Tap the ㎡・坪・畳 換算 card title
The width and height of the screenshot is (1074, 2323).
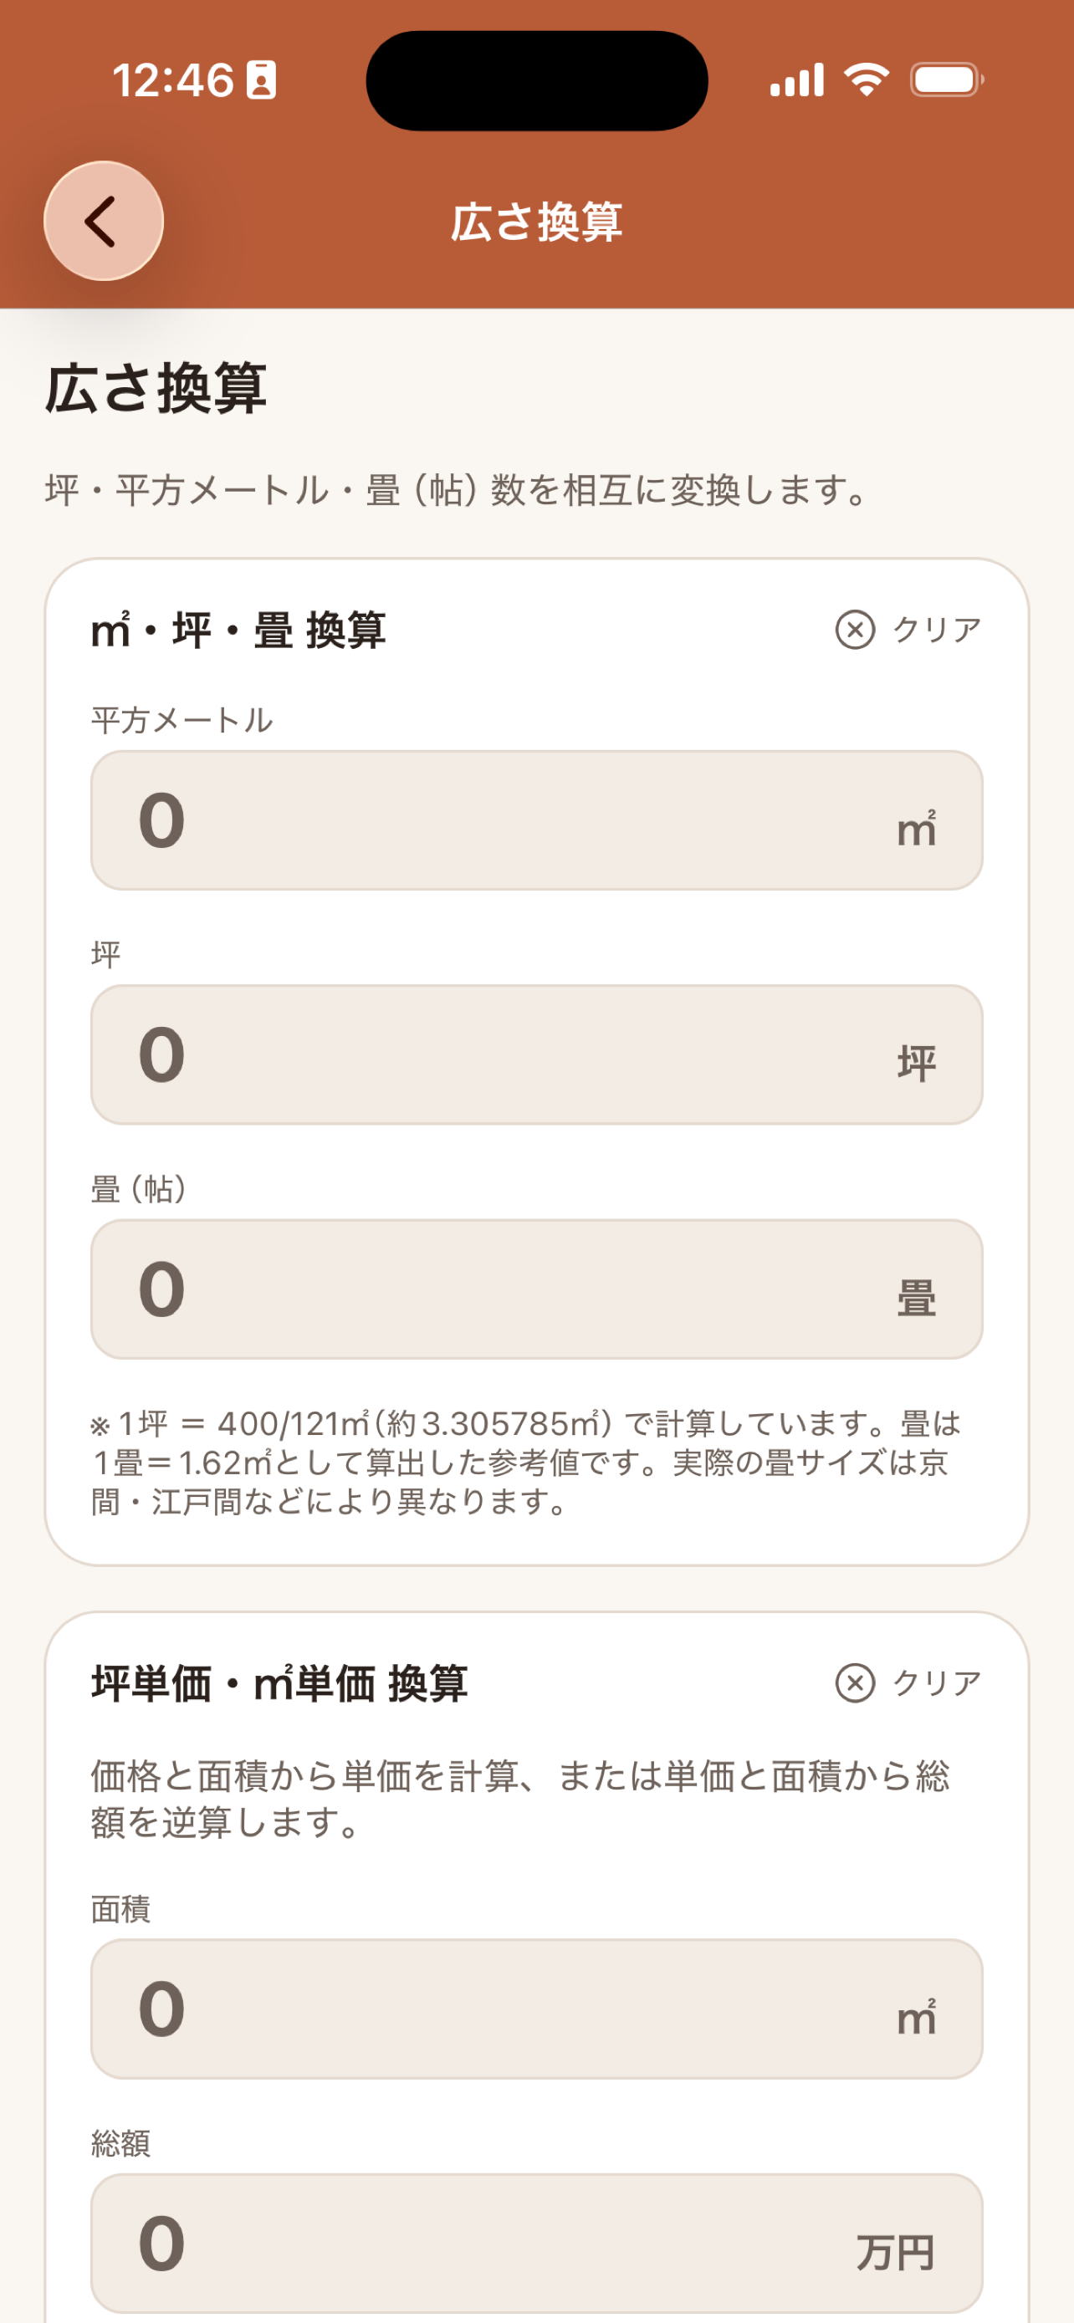click(238, 630)
